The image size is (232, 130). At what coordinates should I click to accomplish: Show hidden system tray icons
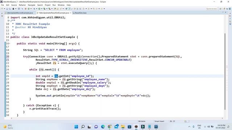189,127
